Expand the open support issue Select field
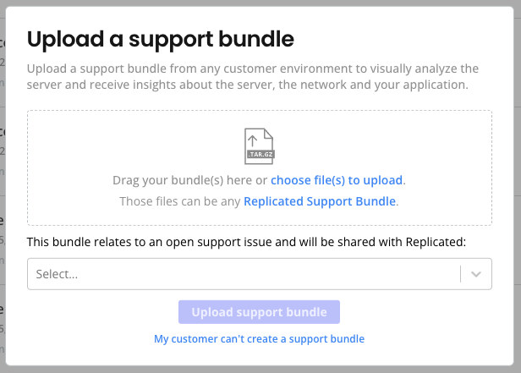 click(245, 274)
